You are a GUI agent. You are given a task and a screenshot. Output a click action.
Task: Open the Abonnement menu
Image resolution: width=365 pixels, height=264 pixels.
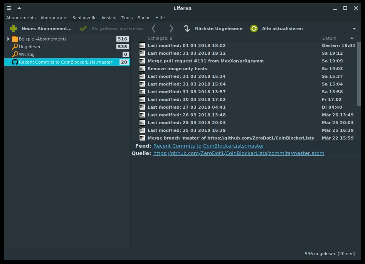[54, 18]
